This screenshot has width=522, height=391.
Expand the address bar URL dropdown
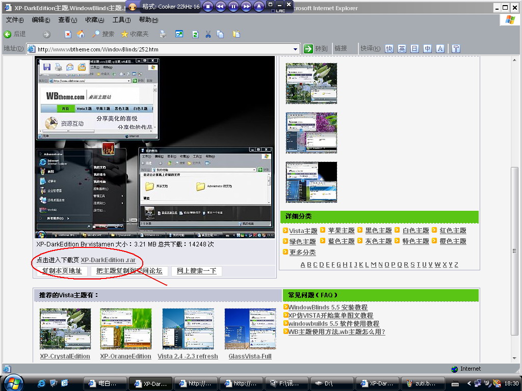(x=296, y=49)
